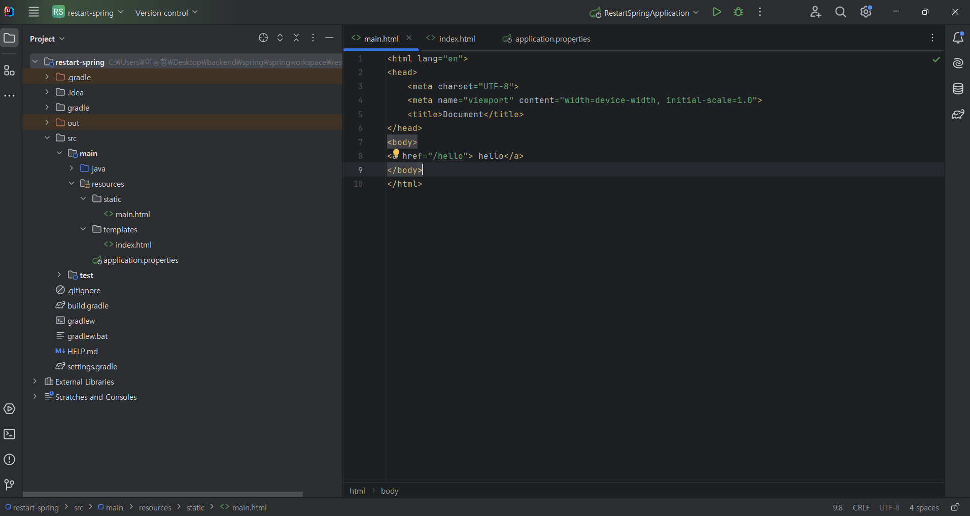The image size is (970, 516).
Task: Open restart-spring project dropdown
Action: coord(88,12)
